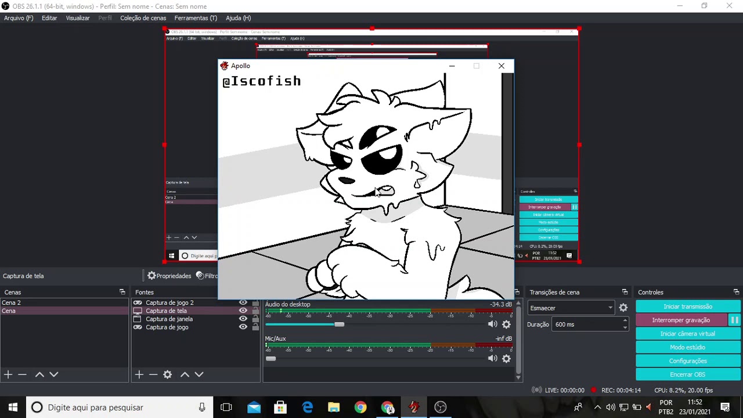Adjust the Áudio do desktop volume slider
Image resolution: width=743 pixels, height=418 pixels.
[339, 325]
